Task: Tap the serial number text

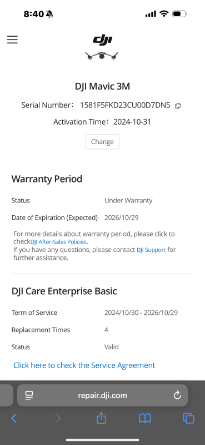Action: pyautogui.click(x=125, y=105)
